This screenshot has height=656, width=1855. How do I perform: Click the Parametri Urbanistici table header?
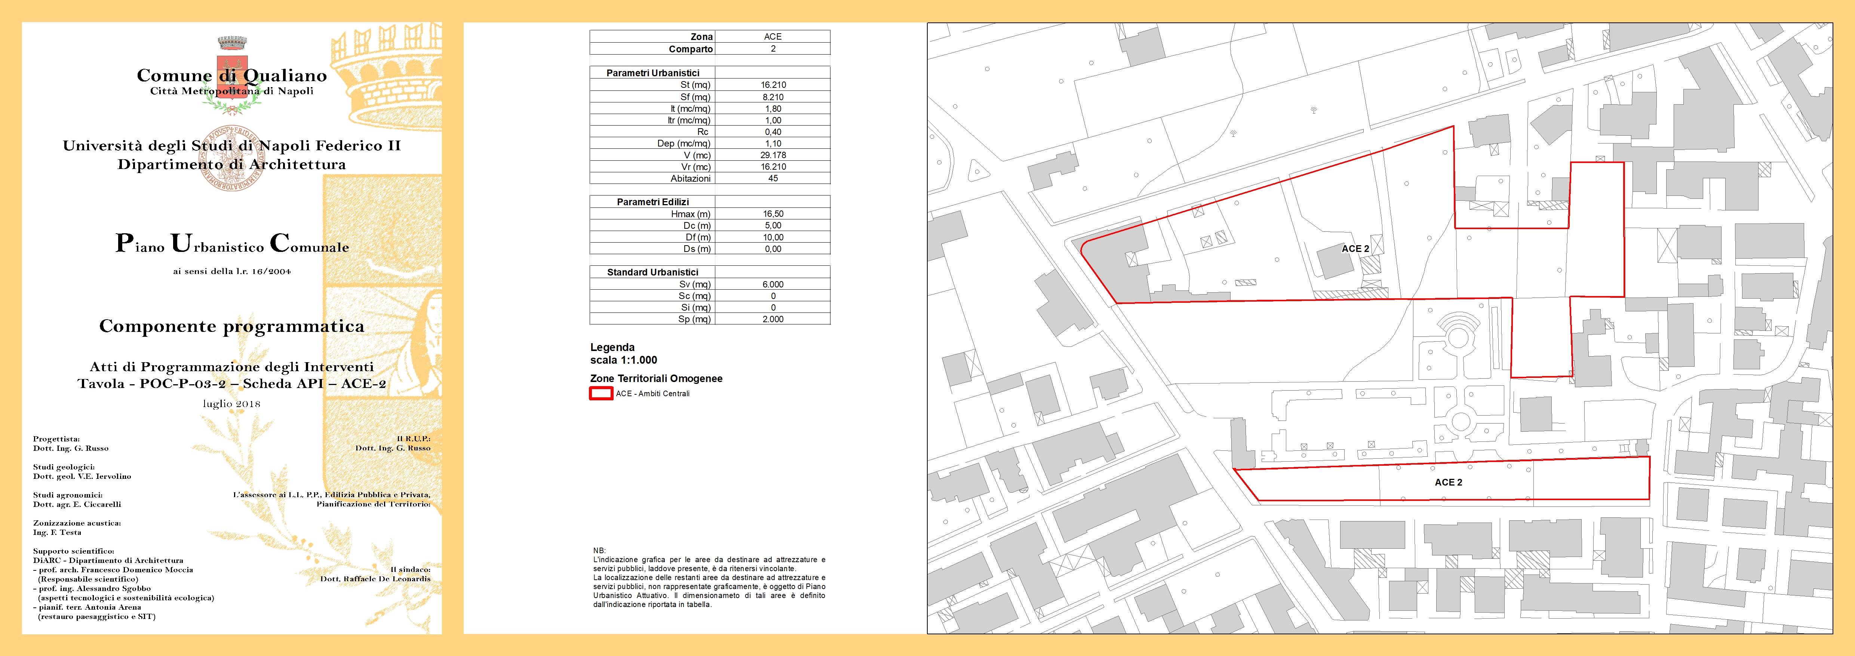[652, 73]
